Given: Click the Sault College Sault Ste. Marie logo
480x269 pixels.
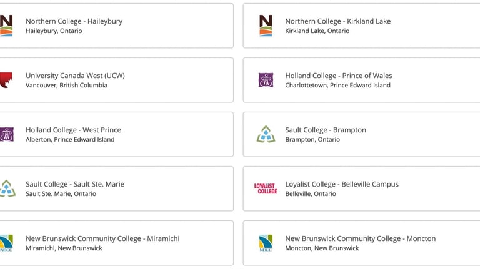Looking at the screenshot, I should [7, 188].
